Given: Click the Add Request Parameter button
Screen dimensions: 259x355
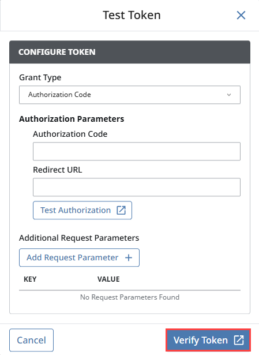Looking at the screenshot, I should 79,257.
